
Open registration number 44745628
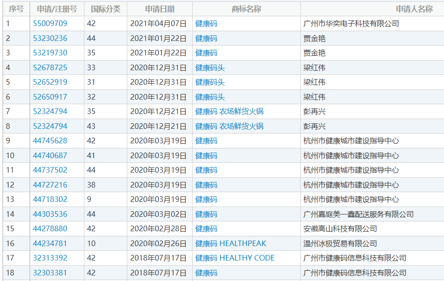50,140
